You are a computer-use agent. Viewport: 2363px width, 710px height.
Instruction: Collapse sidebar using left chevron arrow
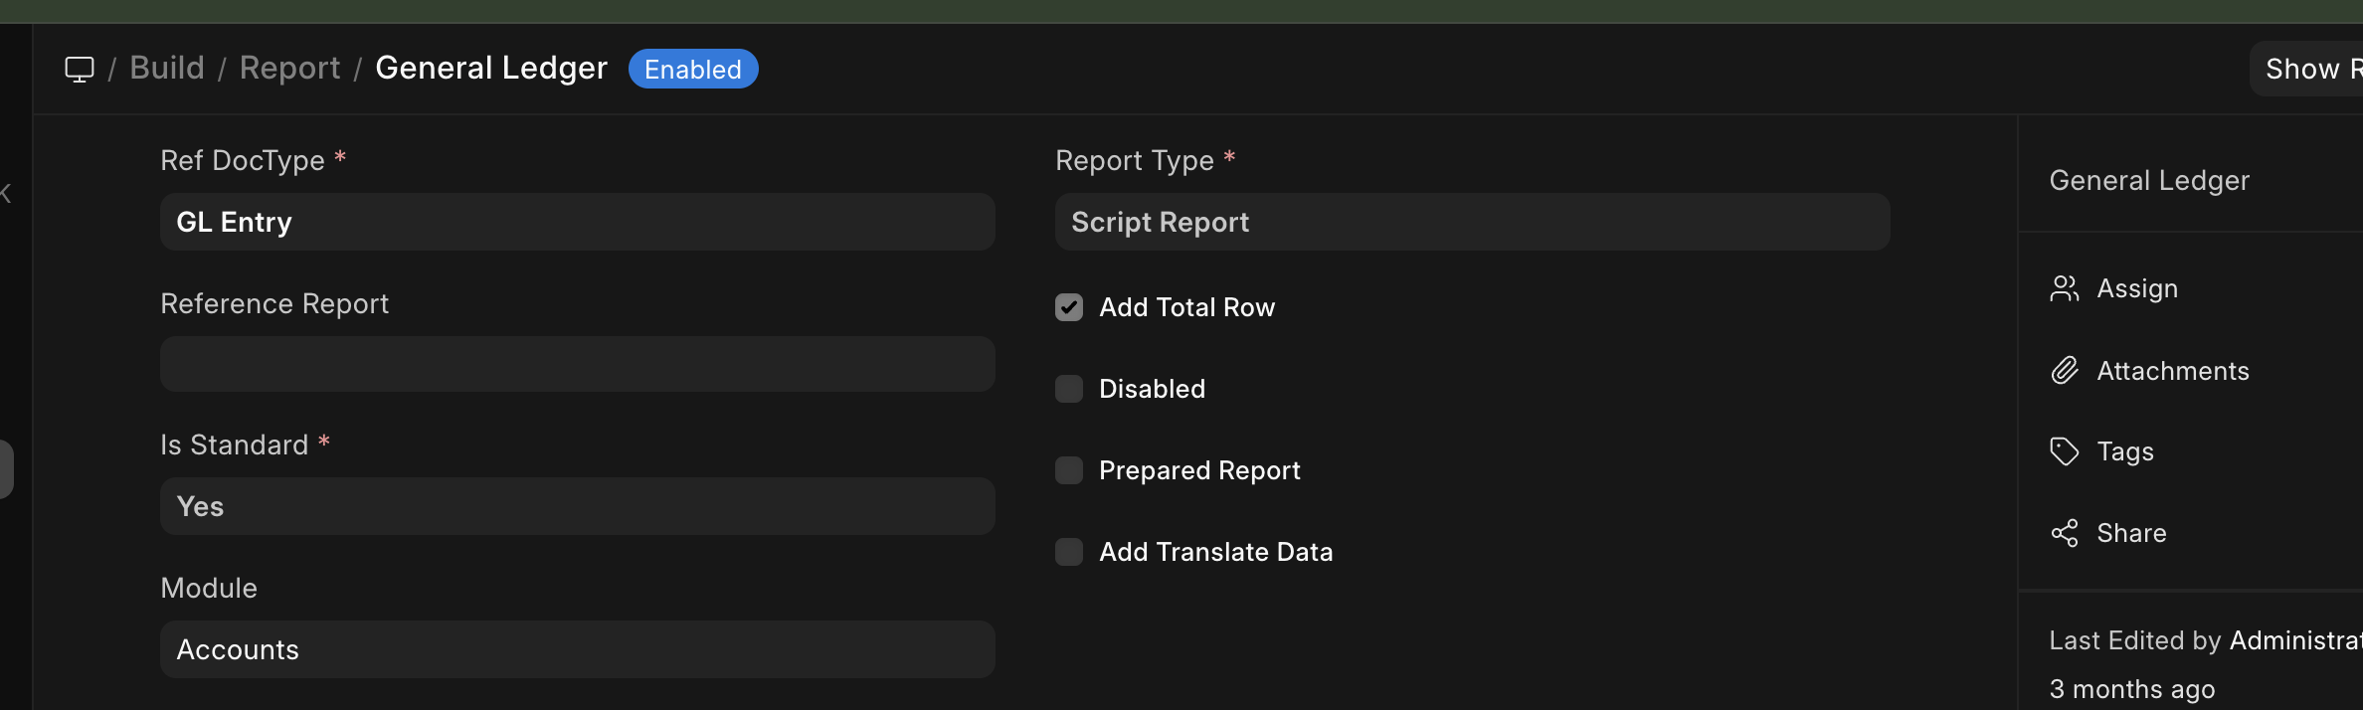pos(6,193)
